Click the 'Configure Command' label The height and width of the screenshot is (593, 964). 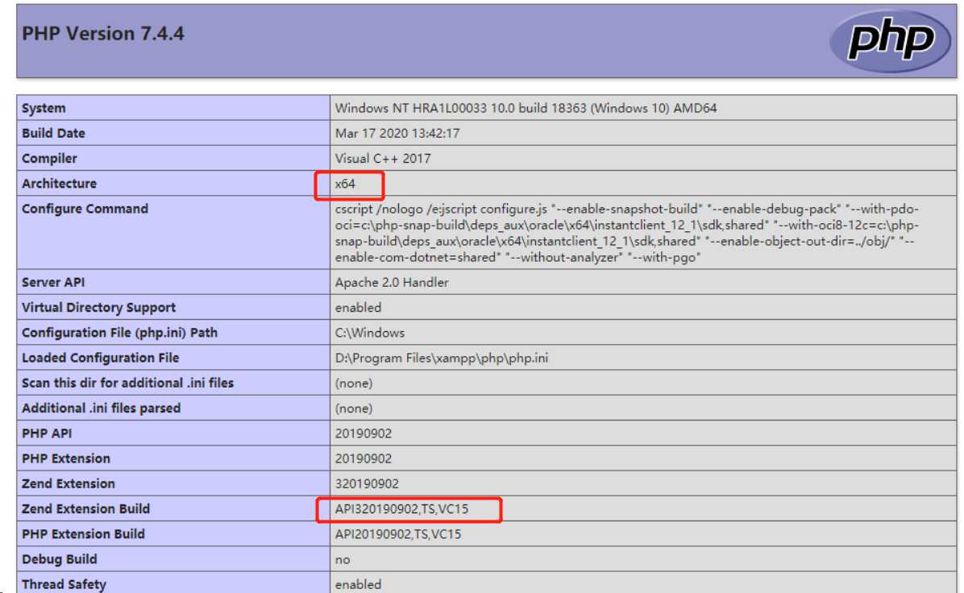(85, 209)
